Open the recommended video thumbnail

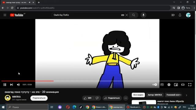pos(144,102)
